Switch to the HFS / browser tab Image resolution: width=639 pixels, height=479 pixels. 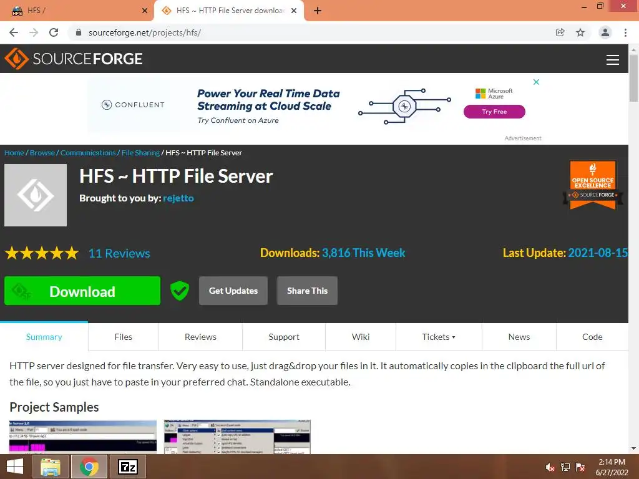77,11
